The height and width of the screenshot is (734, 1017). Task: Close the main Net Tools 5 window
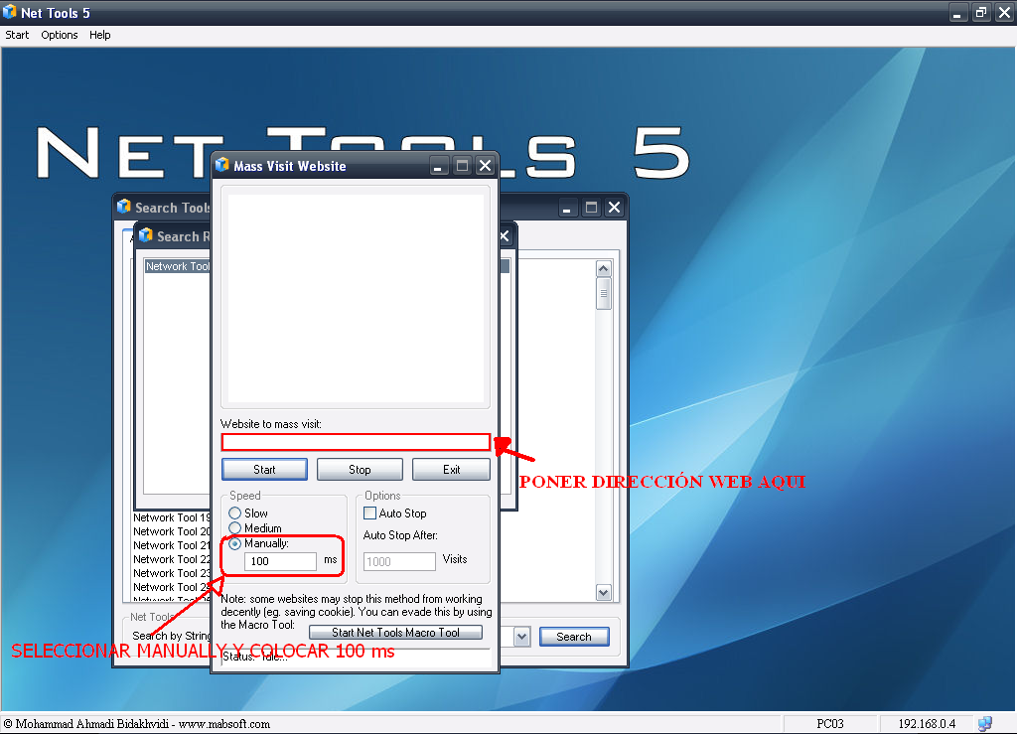[x=1005, y=12]
